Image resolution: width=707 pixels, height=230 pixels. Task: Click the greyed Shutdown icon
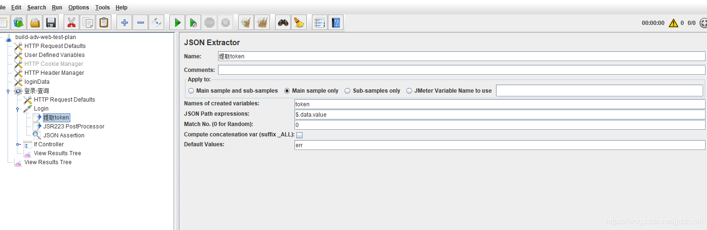(x=226, y=22)
